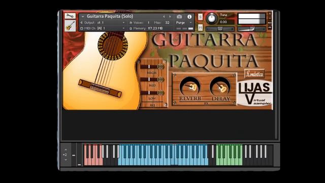The image size is (325, 183).
Task: Click the MIDI channel port icon
Action: coord(82,28)
